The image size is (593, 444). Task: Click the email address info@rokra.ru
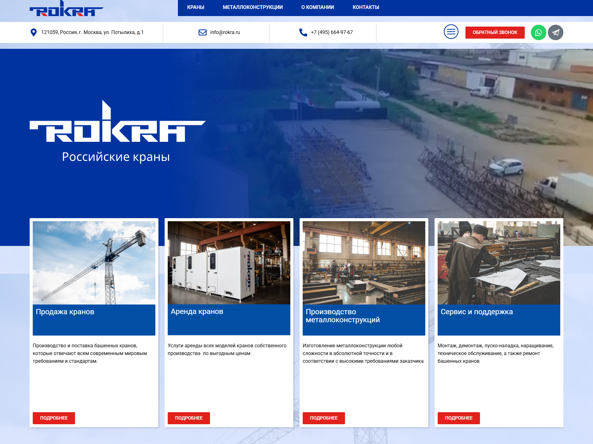point(225,32)
